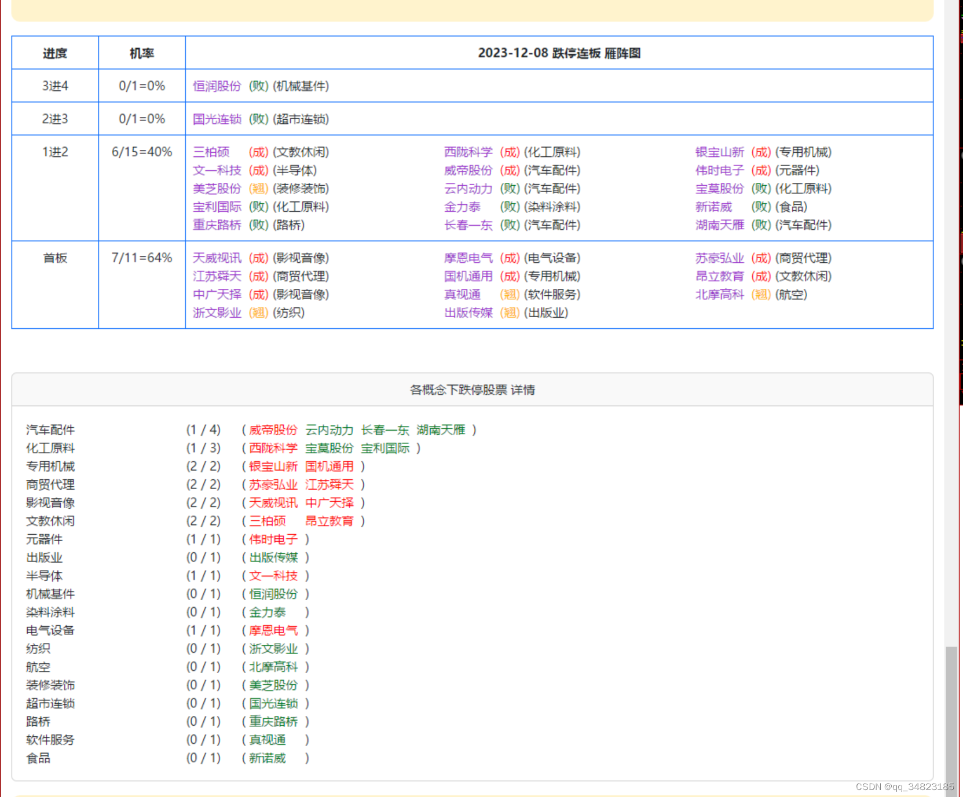Click the 机率 column header

[142, 53]
